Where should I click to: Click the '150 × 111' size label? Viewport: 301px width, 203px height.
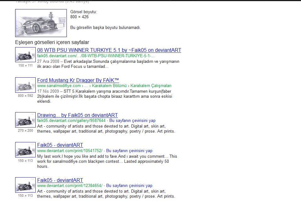click(25, 65)
